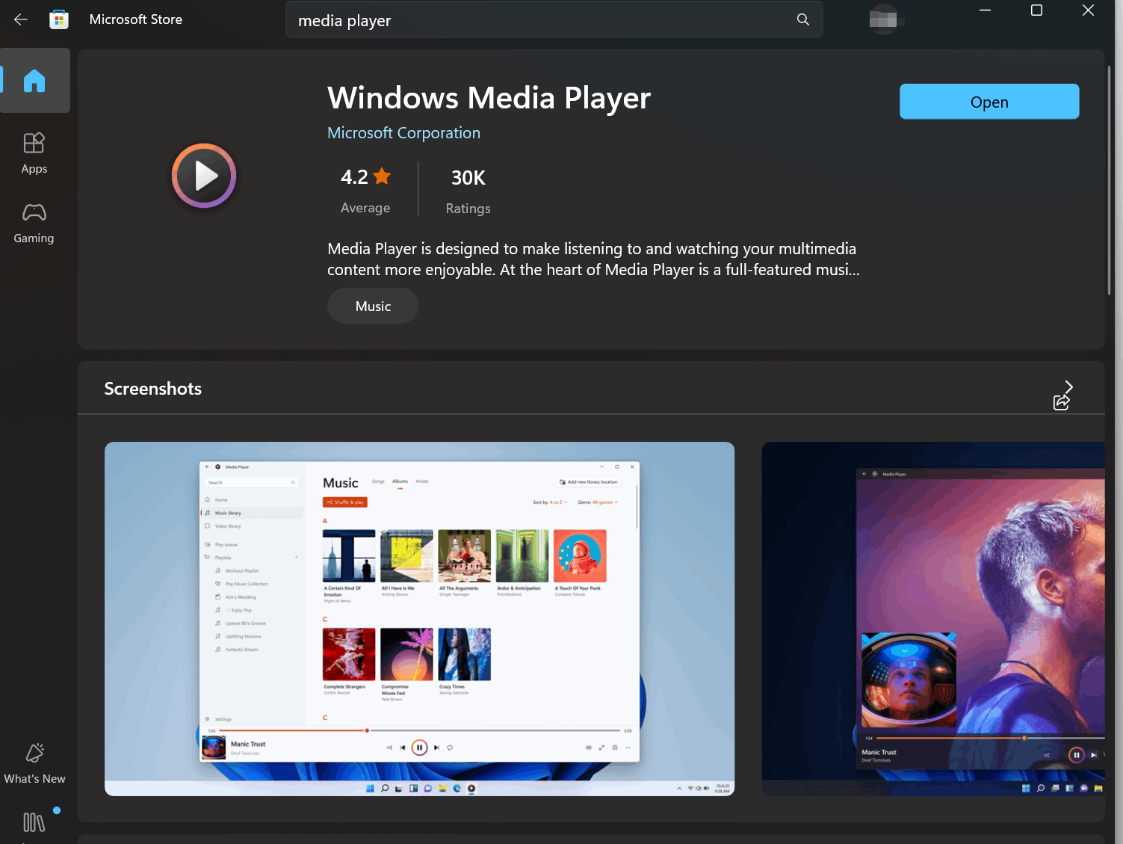Select the Music category tag
The width and height of the screenshot is (1123, 844).
[373, 306]
